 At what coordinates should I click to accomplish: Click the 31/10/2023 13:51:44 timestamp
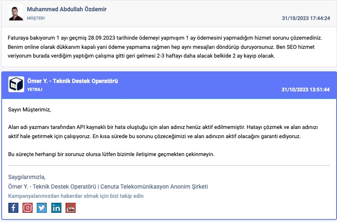click(305, 90)
